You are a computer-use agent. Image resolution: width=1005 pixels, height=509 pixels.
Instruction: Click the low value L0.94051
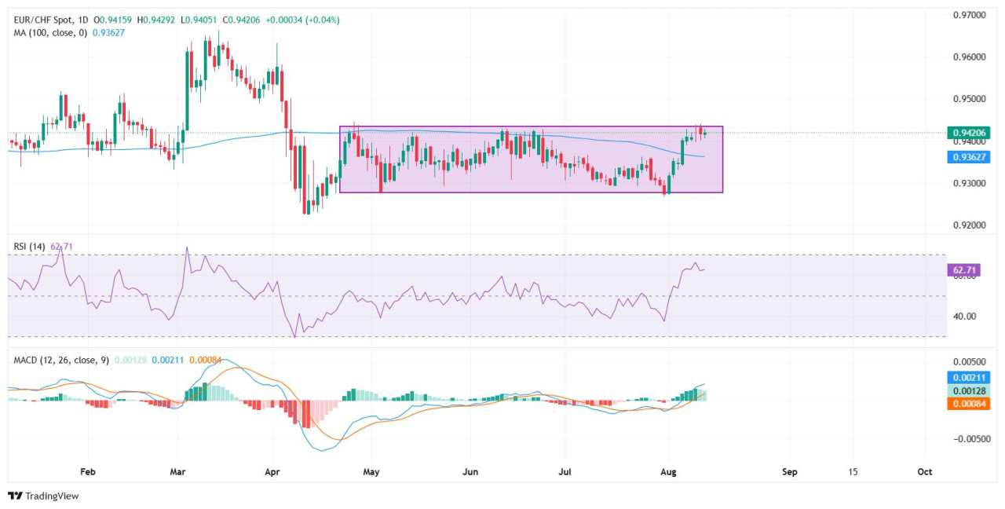[x=200, y=19]
